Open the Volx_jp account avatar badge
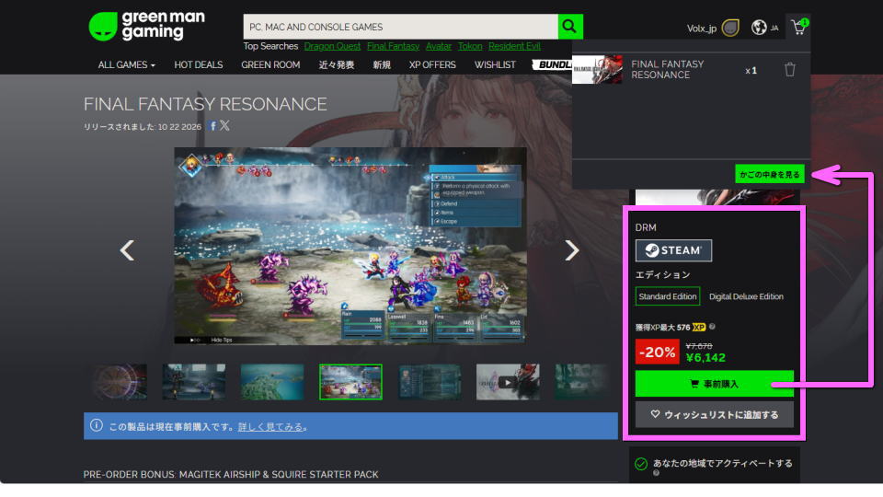The image size is (883, 497). point(730,28)
